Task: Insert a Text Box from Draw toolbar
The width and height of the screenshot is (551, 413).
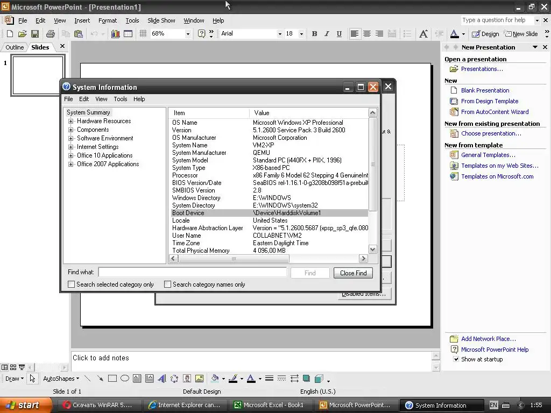Action: coord(137,379)
